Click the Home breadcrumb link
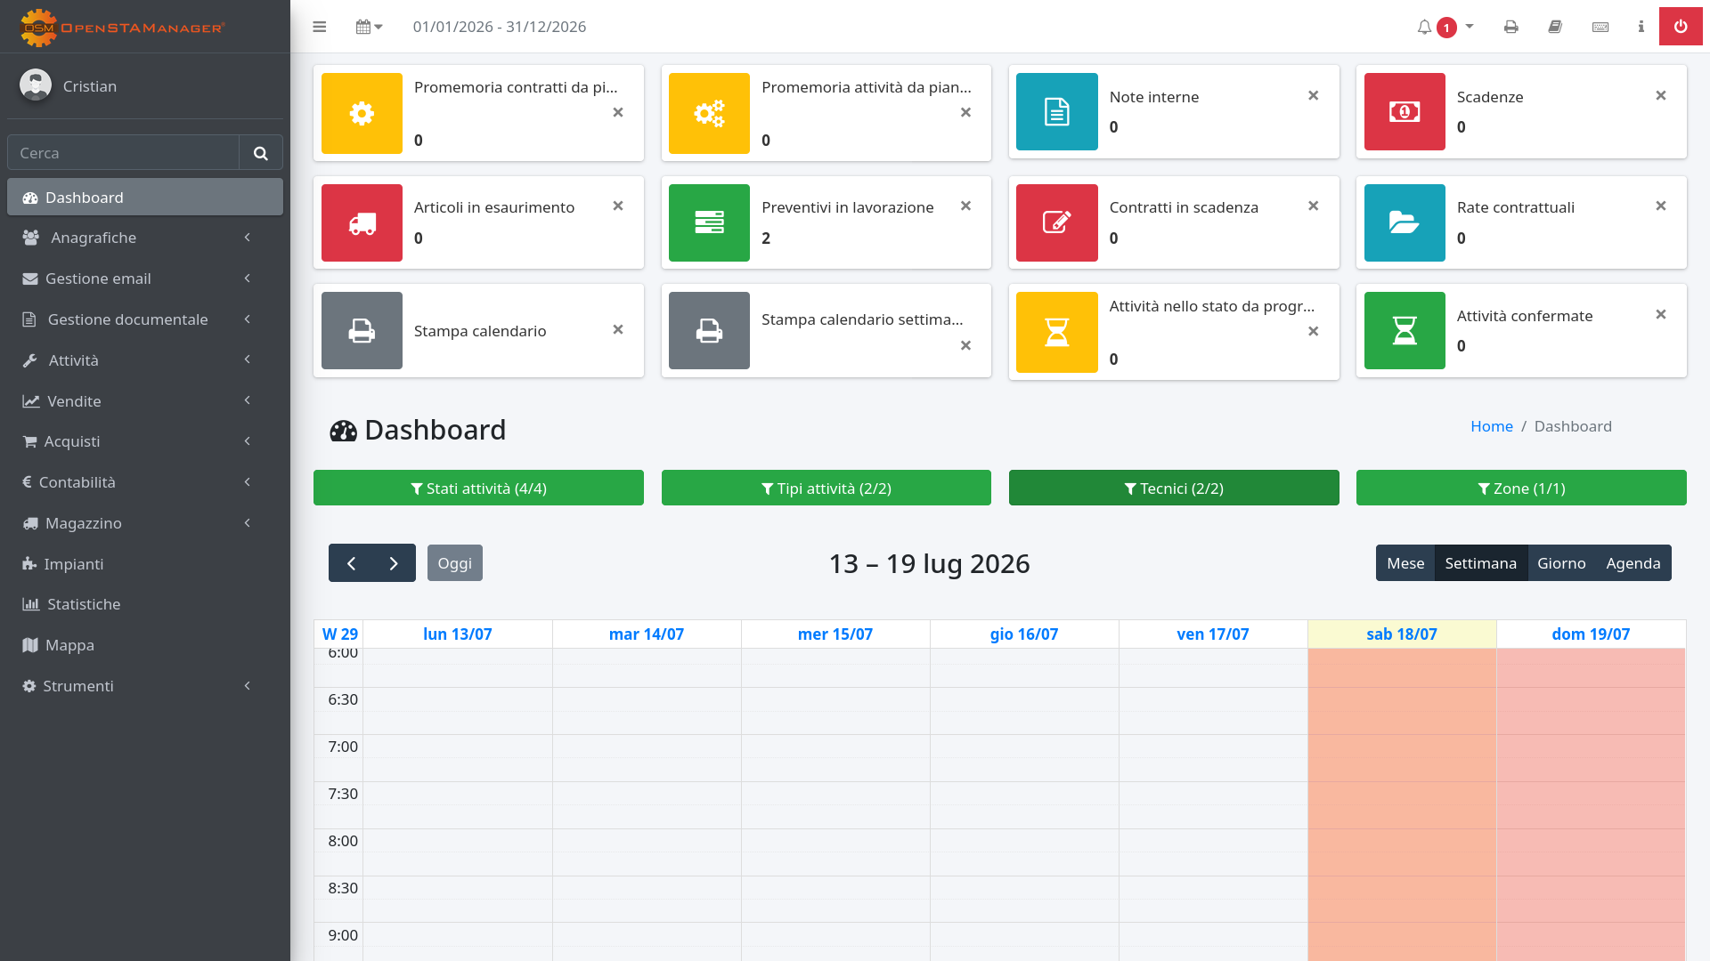Viewport: 1710px width, 961px height. click(1492, 426)
